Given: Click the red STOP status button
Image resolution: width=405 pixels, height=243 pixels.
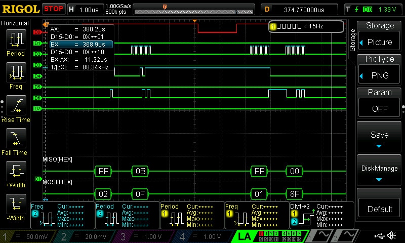Looking at the screenshot, I should click(53, 9).
